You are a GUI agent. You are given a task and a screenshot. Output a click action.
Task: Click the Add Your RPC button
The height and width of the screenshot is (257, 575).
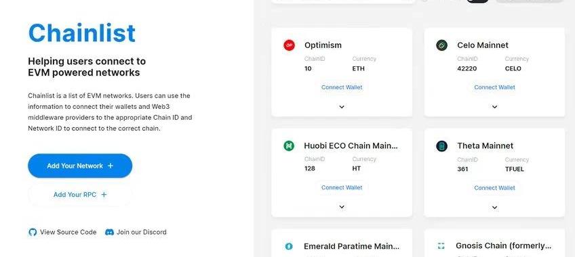[80, 195]
